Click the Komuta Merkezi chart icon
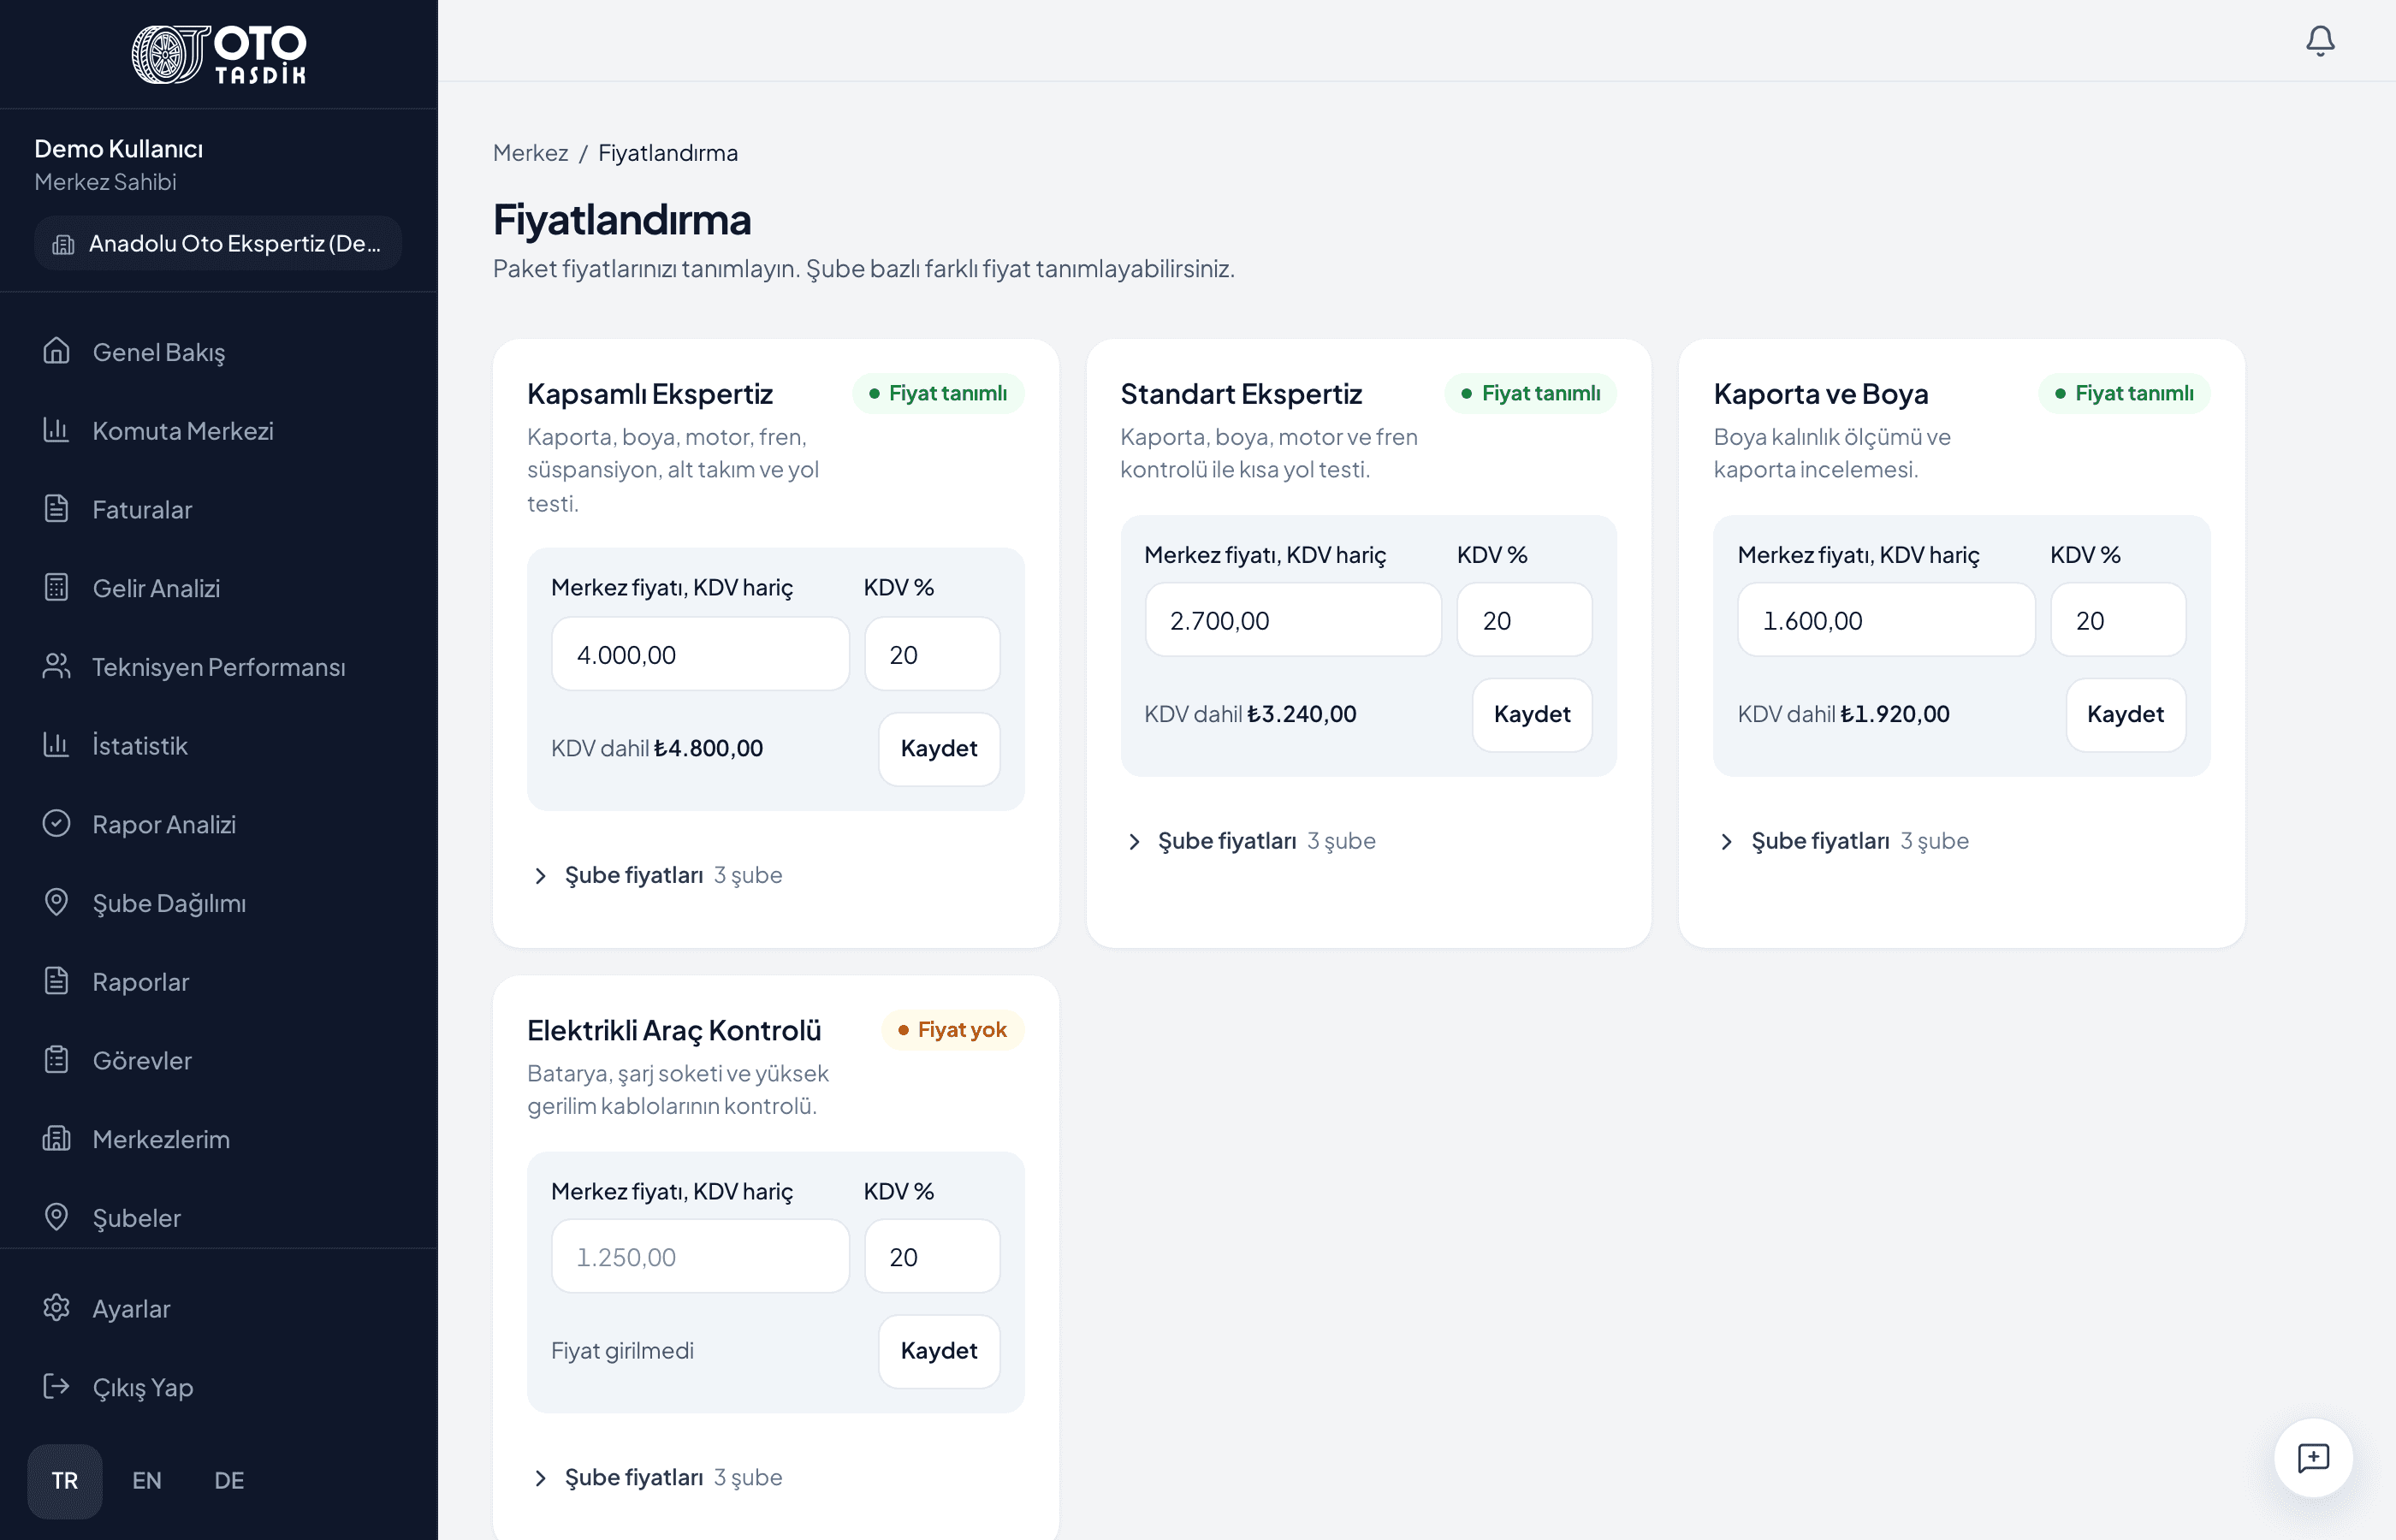The image size is (2396, 1540). click(56, 430)
